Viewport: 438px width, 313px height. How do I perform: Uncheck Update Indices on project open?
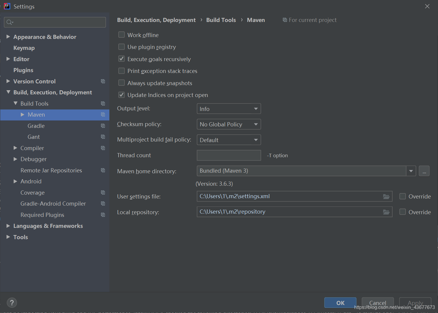[122, 95]
